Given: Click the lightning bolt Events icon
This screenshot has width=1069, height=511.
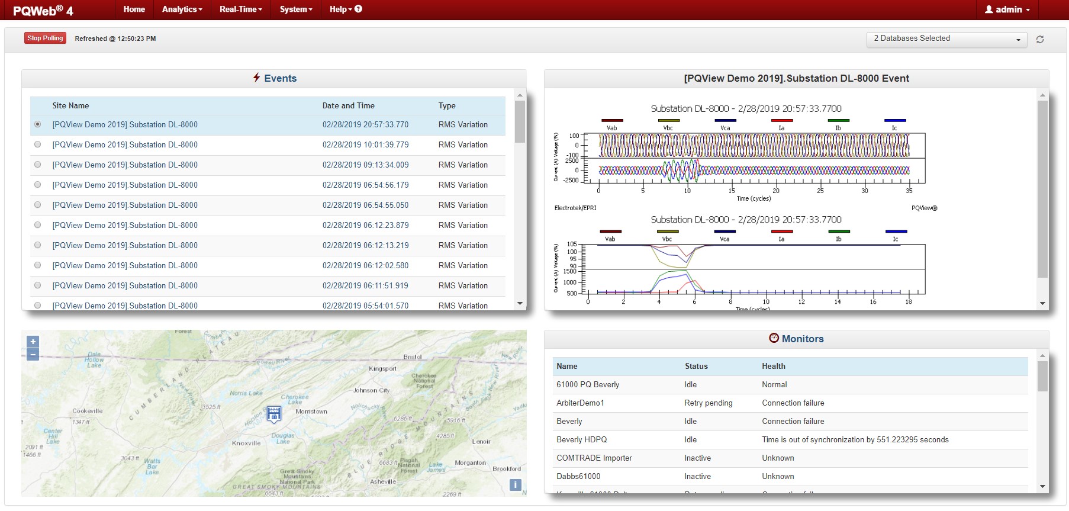Looking at the screenshot, I should click(256, 78).
